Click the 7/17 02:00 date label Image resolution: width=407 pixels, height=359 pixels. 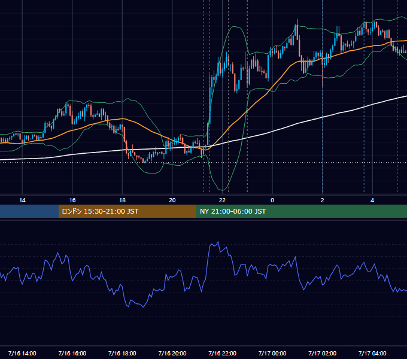point(323,353)
